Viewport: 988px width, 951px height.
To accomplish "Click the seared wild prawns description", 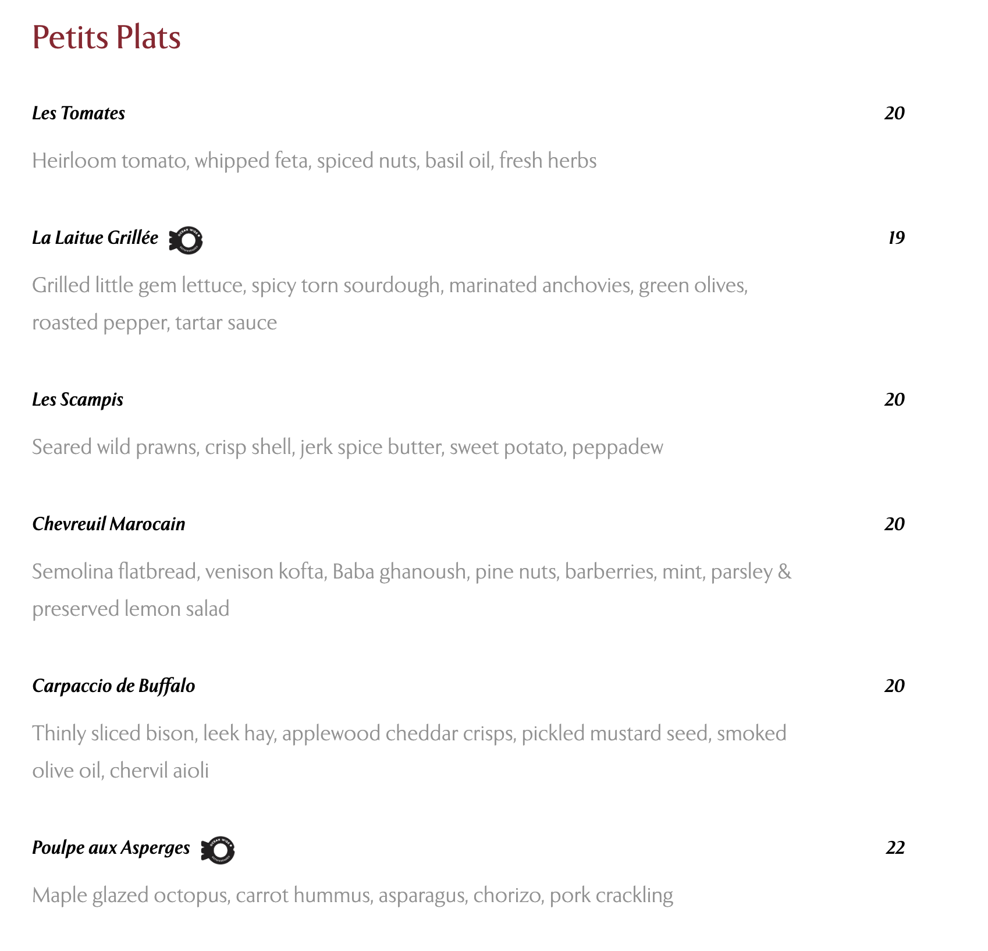I will click(x=347, y=447).
